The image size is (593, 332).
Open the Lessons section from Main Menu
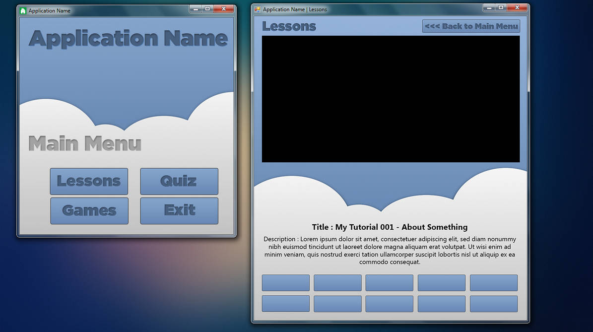click(89, 181)
